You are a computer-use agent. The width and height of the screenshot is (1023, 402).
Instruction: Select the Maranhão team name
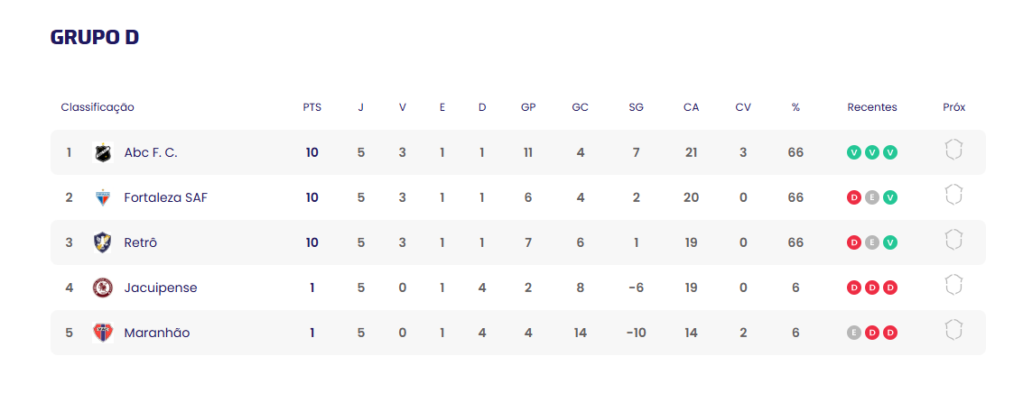157,333
